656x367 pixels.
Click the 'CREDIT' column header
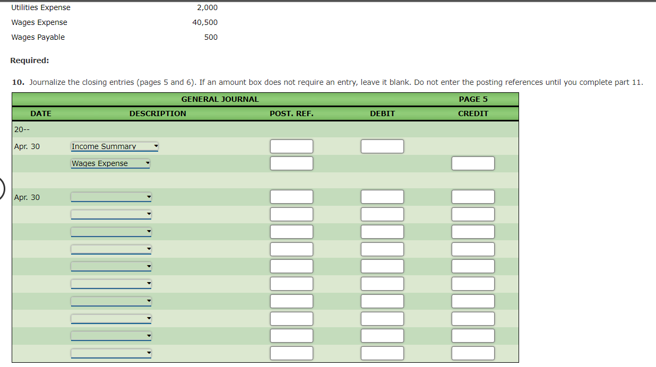click(x=473, y=113)
